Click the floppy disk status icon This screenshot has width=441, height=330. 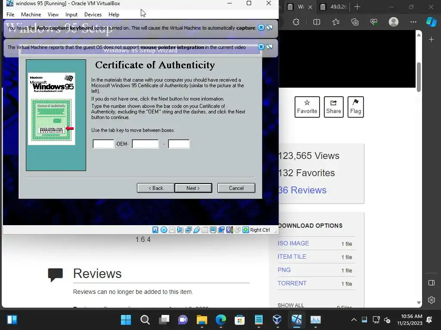(x=172, y=230)
